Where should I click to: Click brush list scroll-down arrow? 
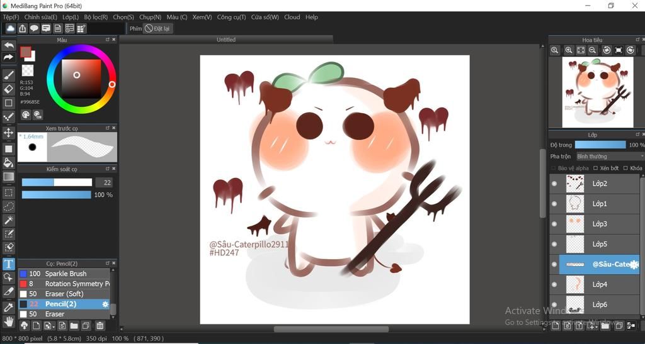click(113, 317)
